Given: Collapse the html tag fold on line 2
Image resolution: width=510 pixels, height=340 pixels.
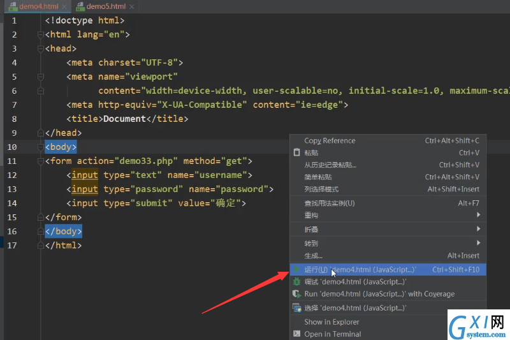Looking at the screenshot, I should pyautogui.click(x=41, y=34).
